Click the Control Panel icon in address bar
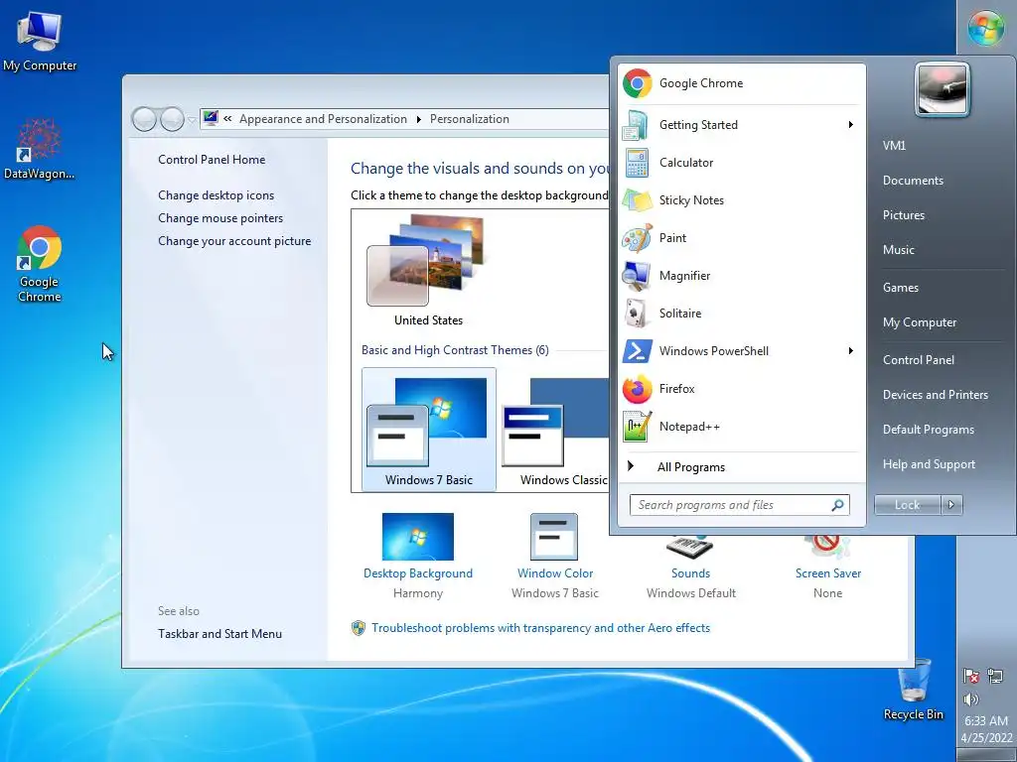 point(211,119)
